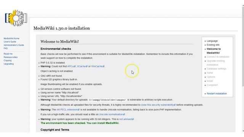This screenshot has width=244, height=137.
Task: Click the environment has been checked message
Action: tap(80, 123)
